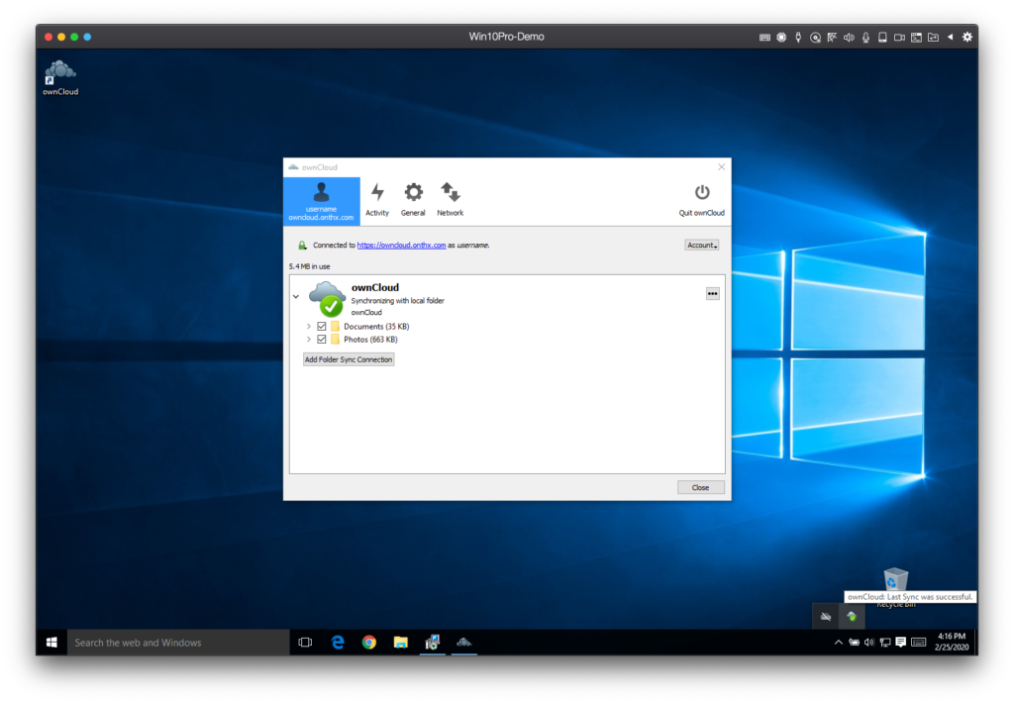
Task: Click VM camera icon in title bar
Action: tap(899, 38)
